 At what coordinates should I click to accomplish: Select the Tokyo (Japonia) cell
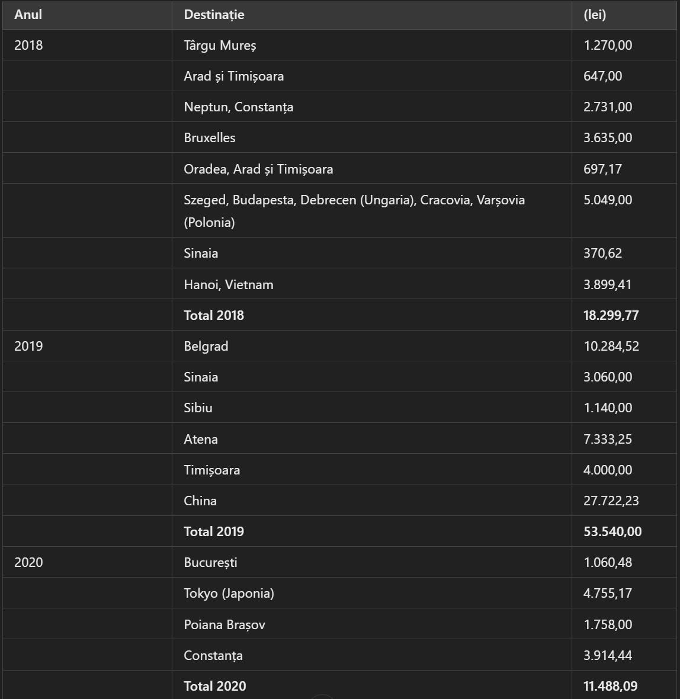[229, 594]
